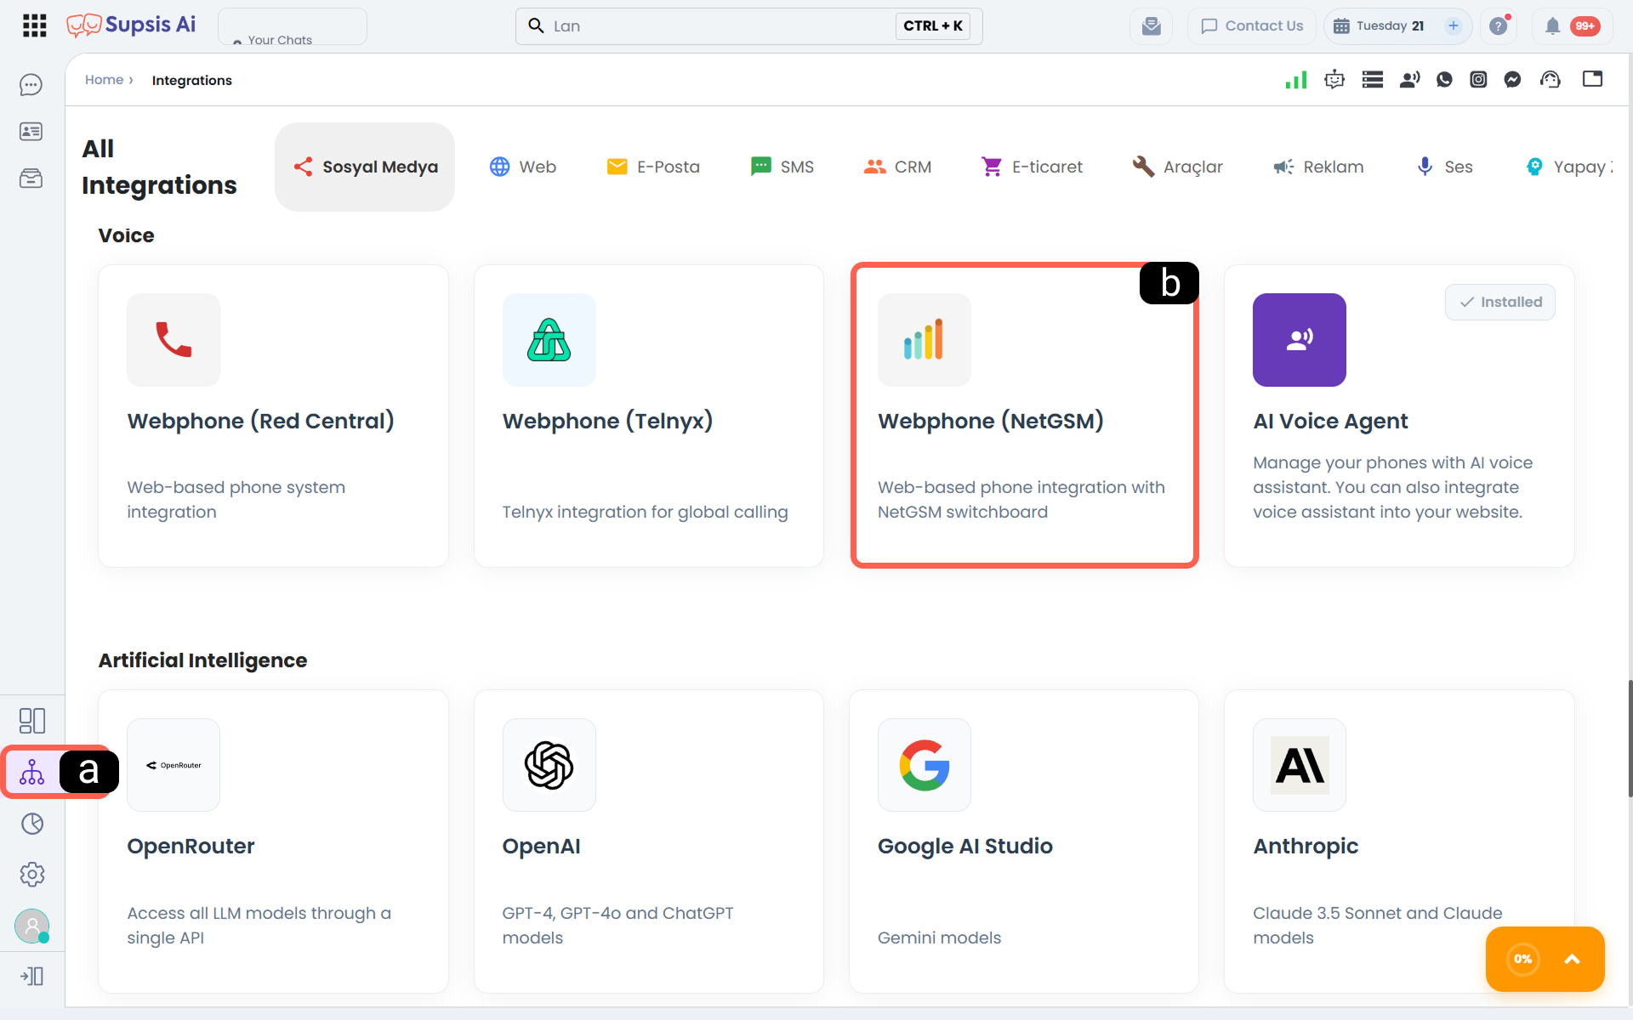Open the CRM tab
The height and width of the screenshot is (1020, 1633).
pos(898,167)
